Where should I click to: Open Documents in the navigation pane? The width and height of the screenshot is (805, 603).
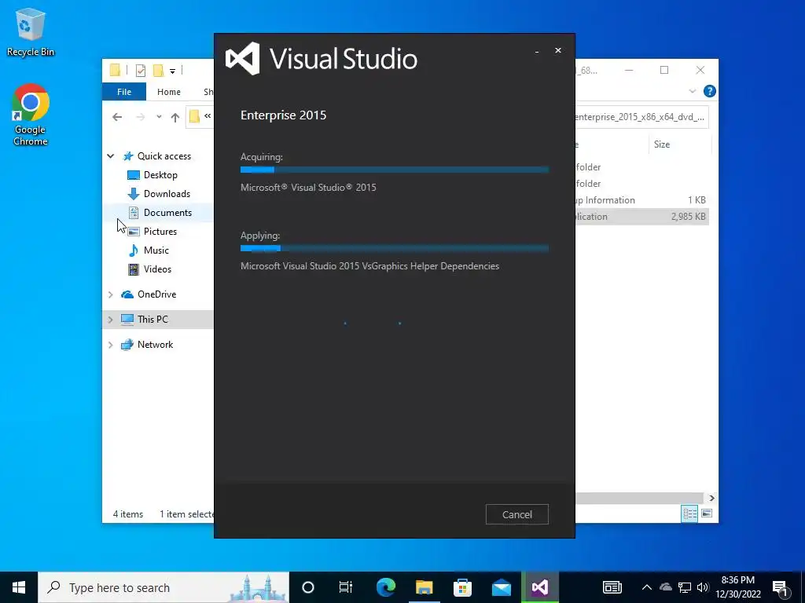point(160,212)
